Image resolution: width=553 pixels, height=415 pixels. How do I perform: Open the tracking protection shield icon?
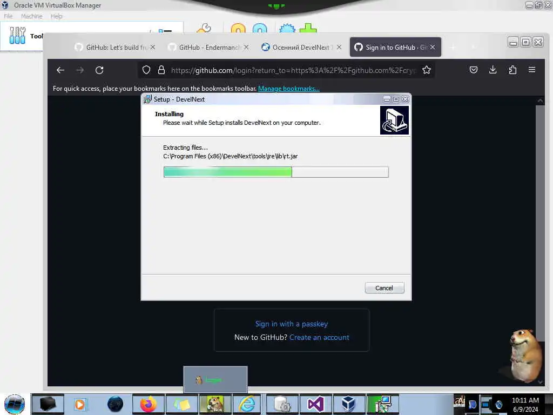click(x=146, y=70)
